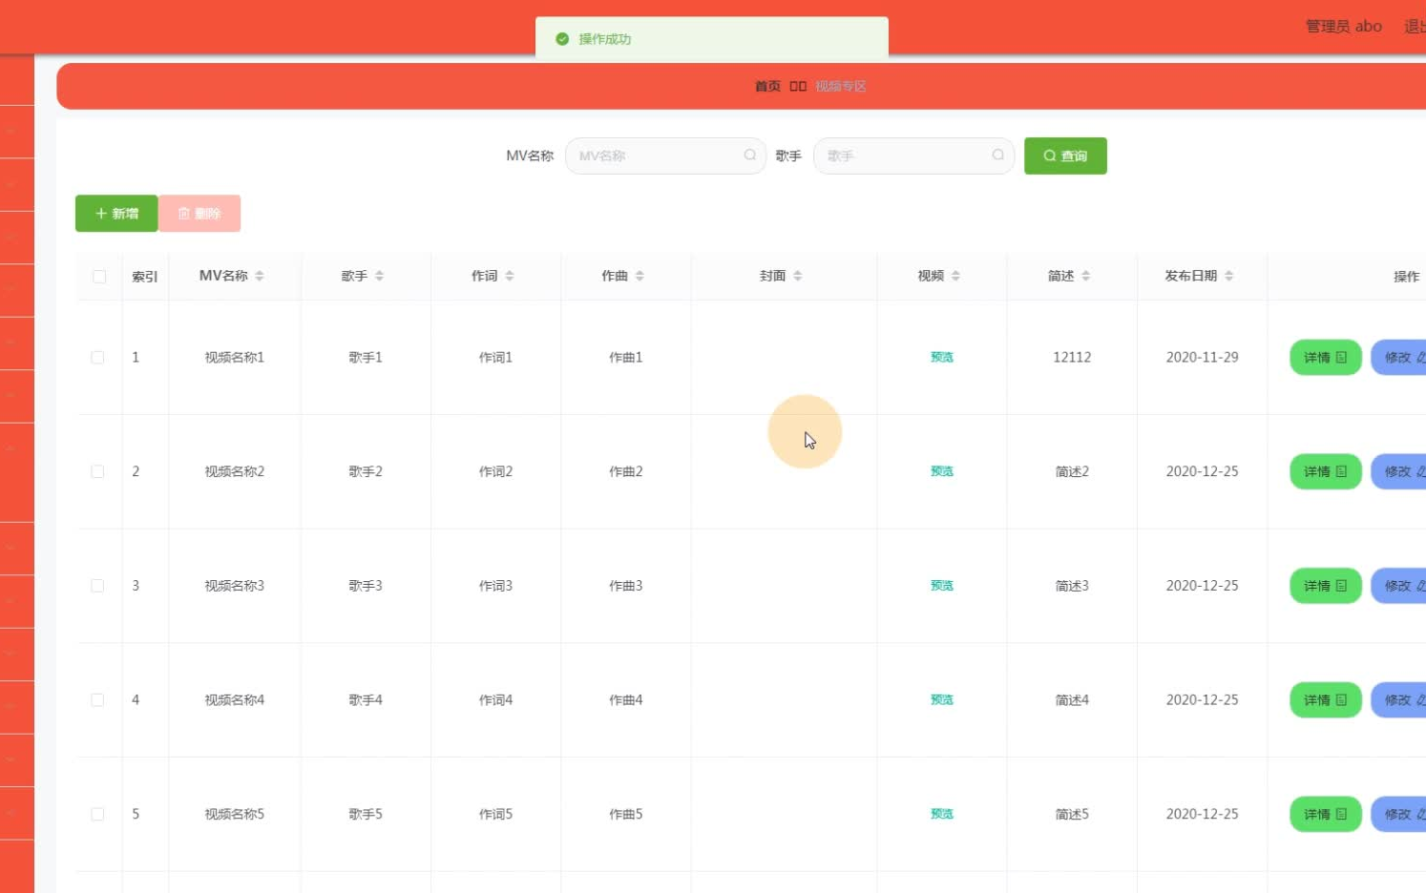Open 视频专区 breadcrumb item
This screenshot has width=1426, height=893.
coord(841,86)
